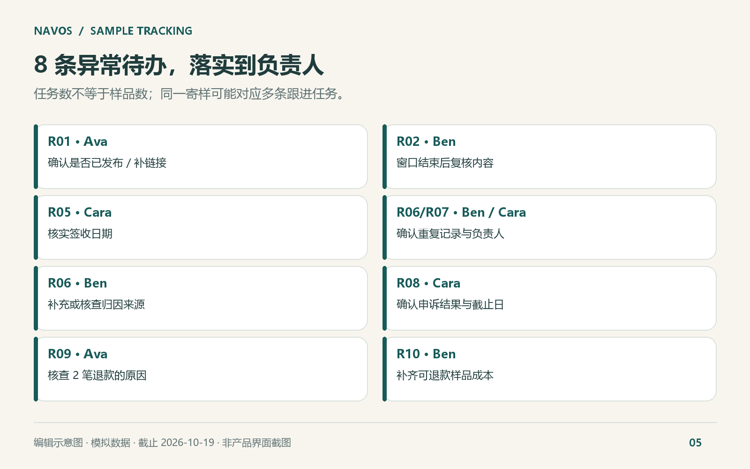This screenshot has width=750, height=469.
Task: Select the R10 • Ben card title
Action: point(426,354)
